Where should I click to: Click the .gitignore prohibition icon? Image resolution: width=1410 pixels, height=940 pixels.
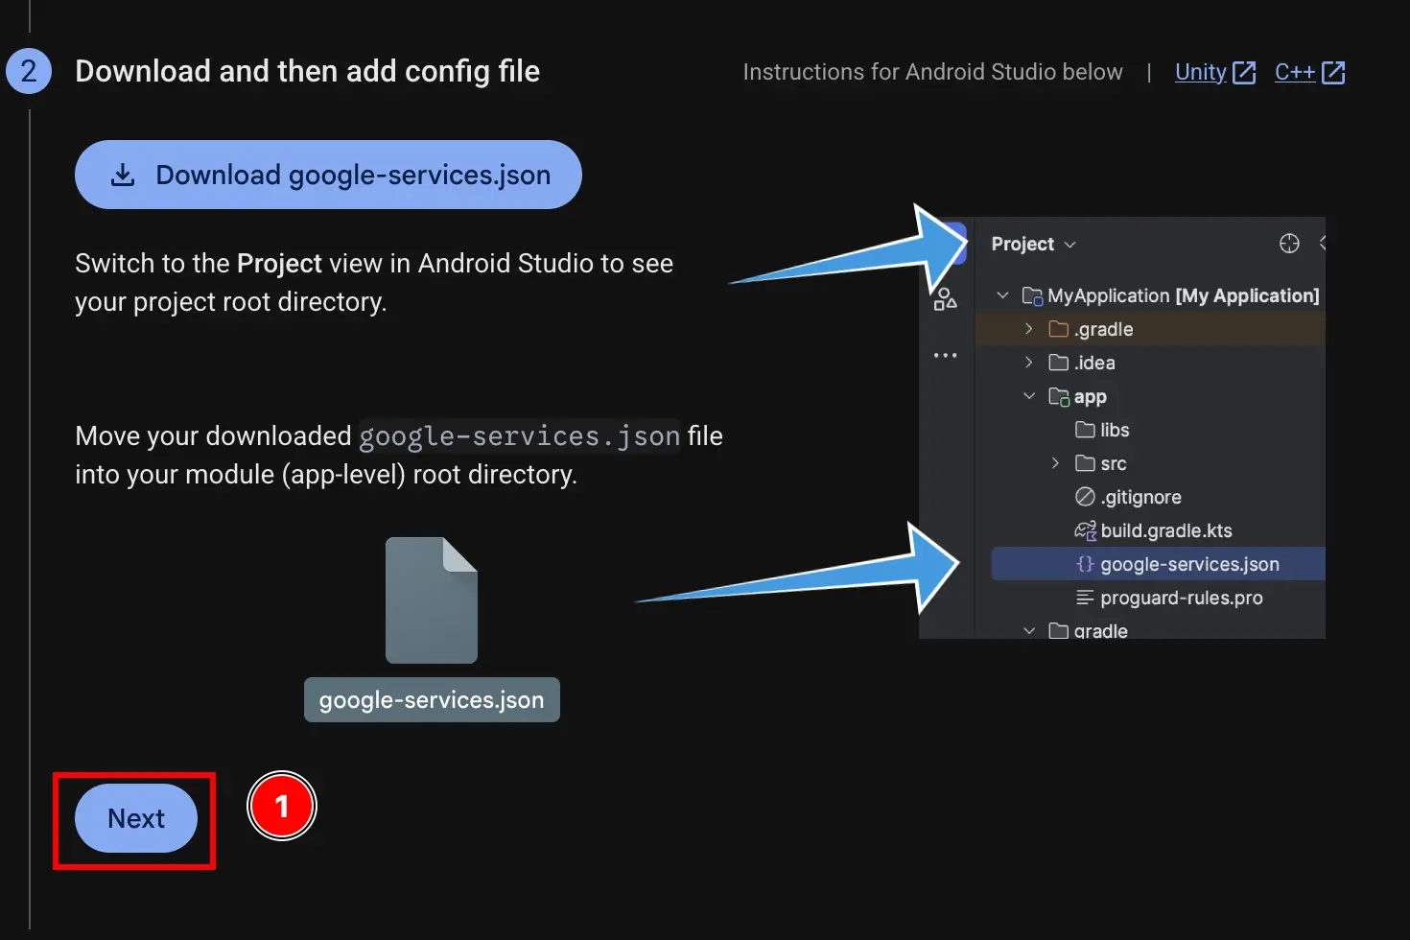pyautogui.click(x=1084, y=497)
